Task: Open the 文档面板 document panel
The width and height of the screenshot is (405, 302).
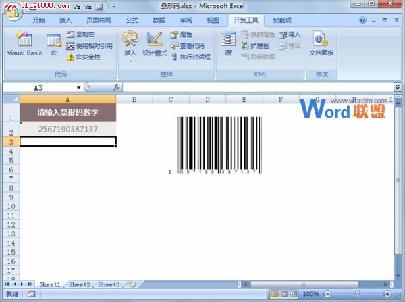Action: [x=321, y=43]
